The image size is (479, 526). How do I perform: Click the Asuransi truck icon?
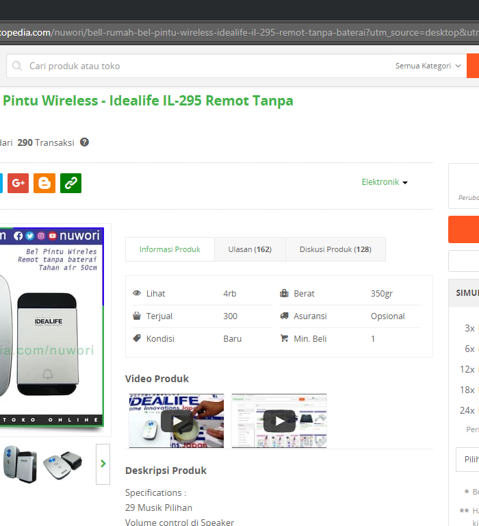click(x=284, y=316)
